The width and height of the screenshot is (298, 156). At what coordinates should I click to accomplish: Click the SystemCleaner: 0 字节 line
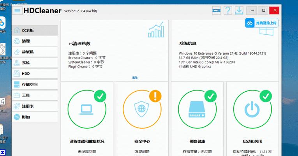[x=86, y=62]
